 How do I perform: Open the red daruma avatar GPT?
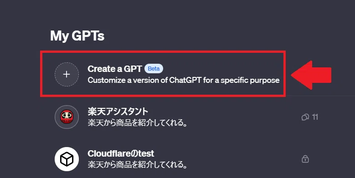pyautogui.click(x=67, y=117)
